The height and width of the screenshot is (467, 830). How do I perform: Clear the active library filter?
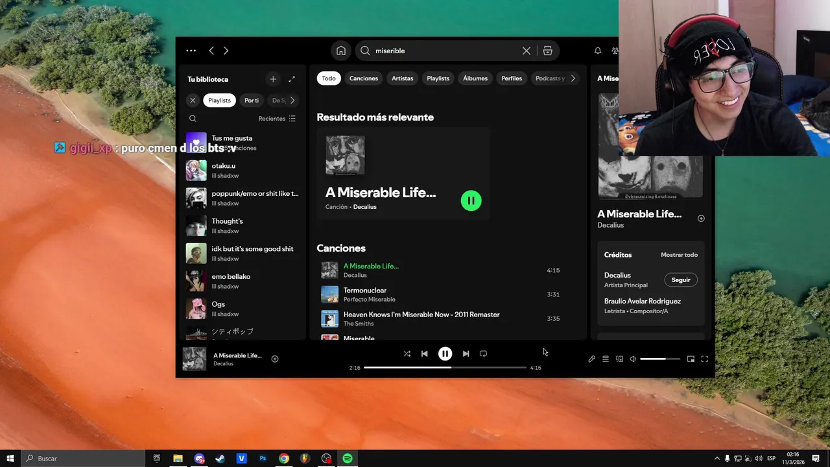[x=193, y=101]
